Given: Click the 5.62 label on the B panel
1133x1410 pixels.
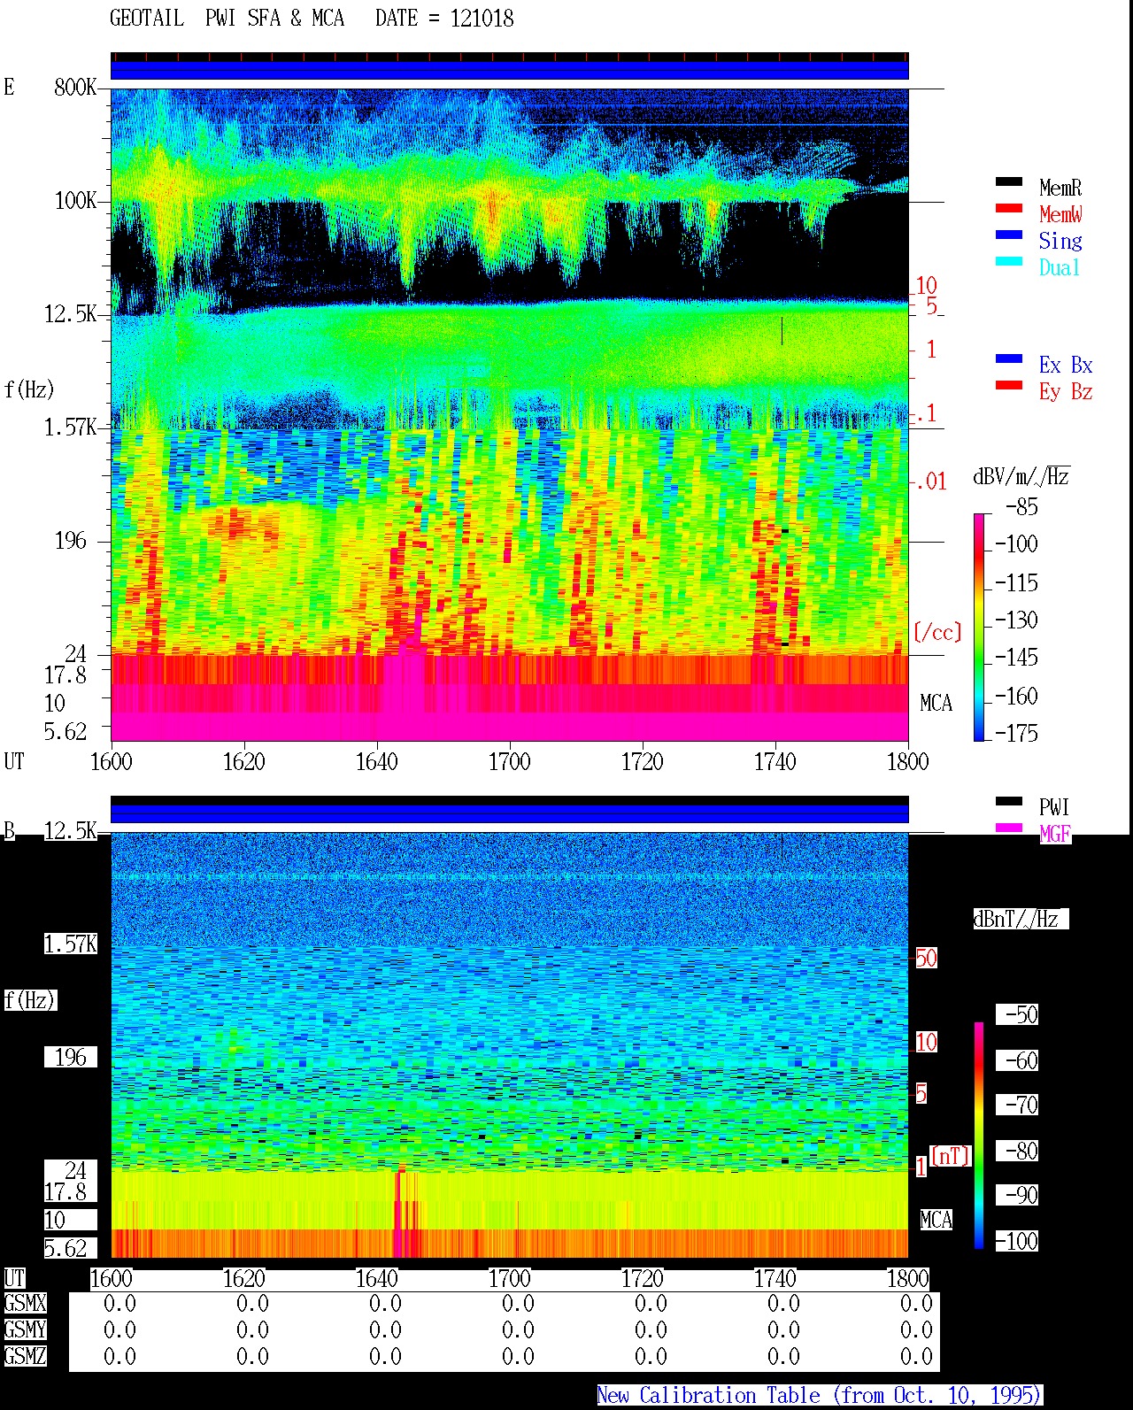Looking at the screenshot, I should 66,1248.
